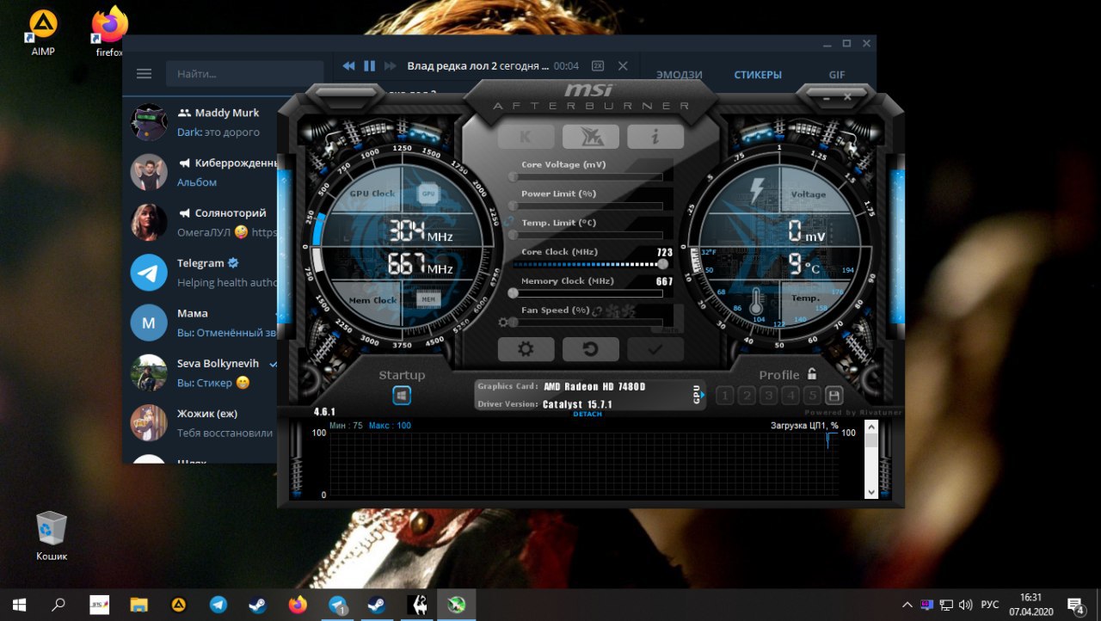
Task: Click monitoring graph scrollbar down arrow
Action: pyautogui.click(x=870, y=492)
